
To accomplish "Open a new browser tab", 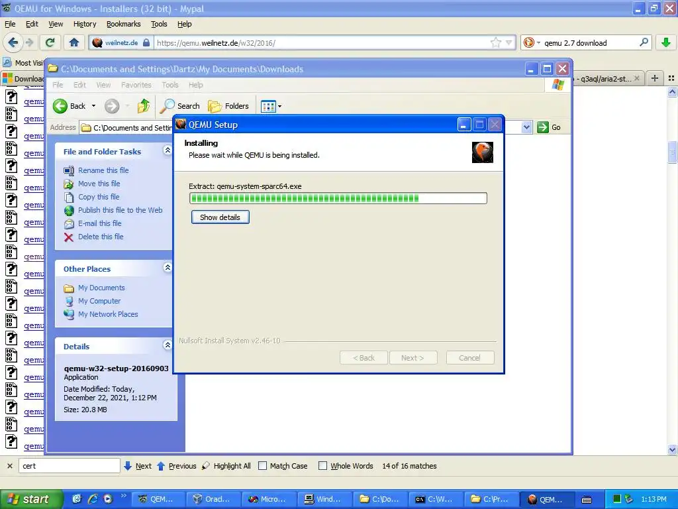I will pyautogui.click(x=655, y=78).
